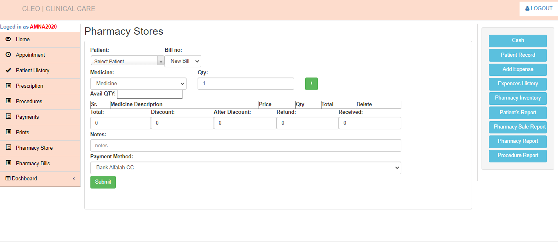Open the Select Patient dropdown
This screenshot has height=244, width=558.
tap(127, 61)
